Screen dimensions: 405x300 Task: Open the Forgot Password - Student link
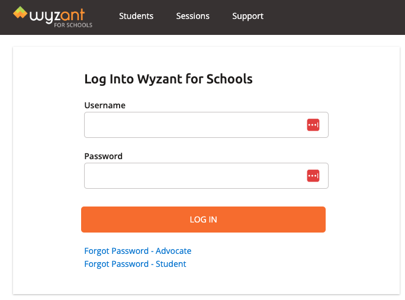pyautogui.click(x=135, y=264)
